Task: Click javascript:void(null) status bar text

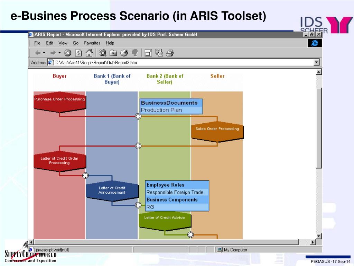Action: point(53,250)
